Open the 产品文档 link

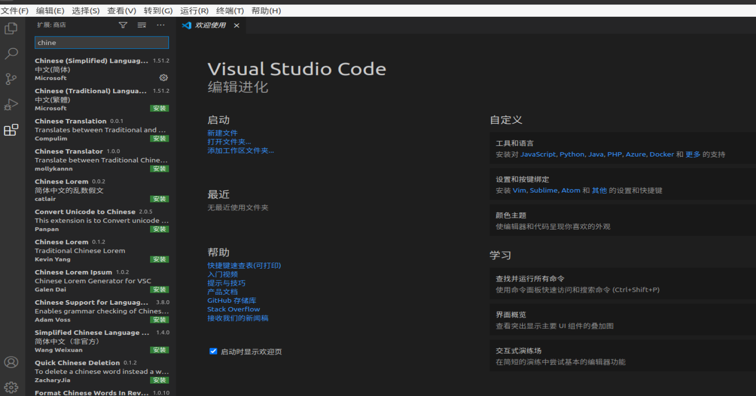[x=223, y=292]
